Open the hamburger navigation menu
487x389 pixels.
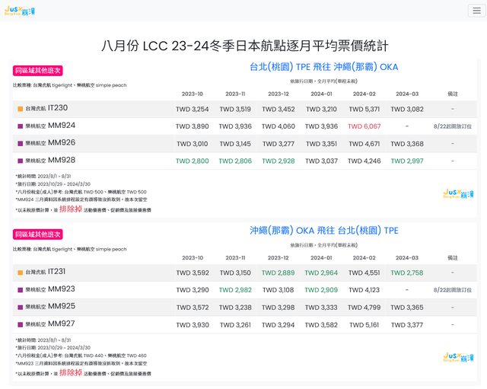[x=476, y=11]
